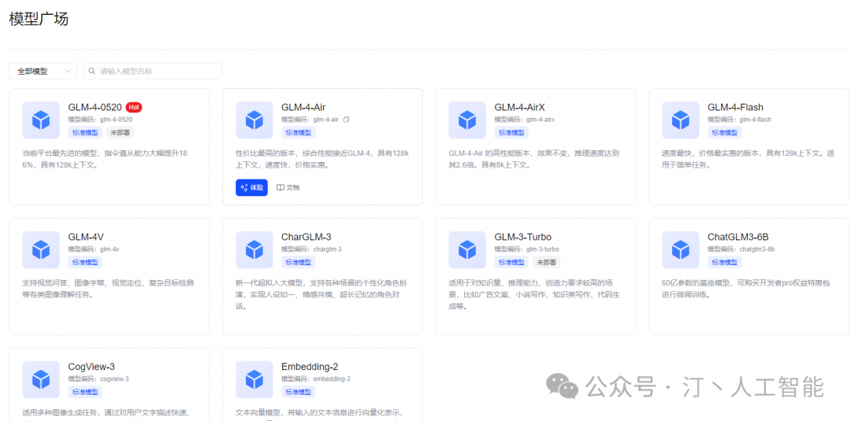Select the ChatGLM3-6B title text
This screenshot has width=851, height=421.
(738, 237)
